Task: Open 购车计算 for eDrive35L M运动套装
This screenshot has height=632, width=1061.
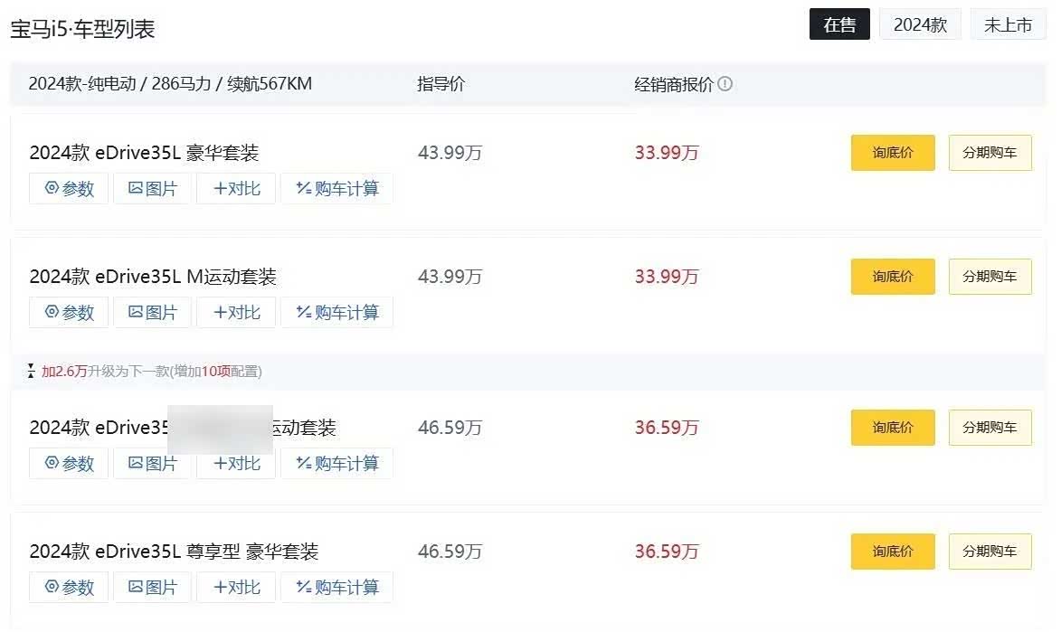Action: pos(336,313)
